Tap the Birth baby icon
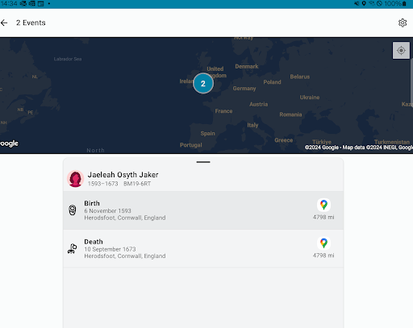The image size is (413, 328). click(x=73, y=210)
